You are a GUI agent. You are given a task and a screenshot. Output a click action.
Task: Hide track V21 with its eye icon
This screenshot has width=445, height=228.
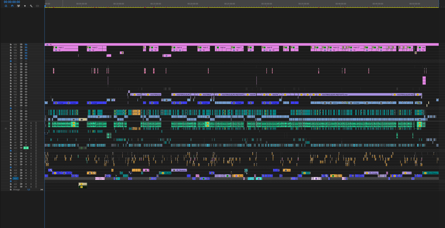[26, 64]
